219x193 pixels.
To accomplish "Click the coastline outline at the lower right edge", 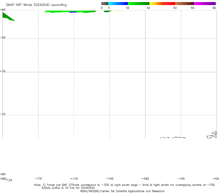I will click(212, 135).
